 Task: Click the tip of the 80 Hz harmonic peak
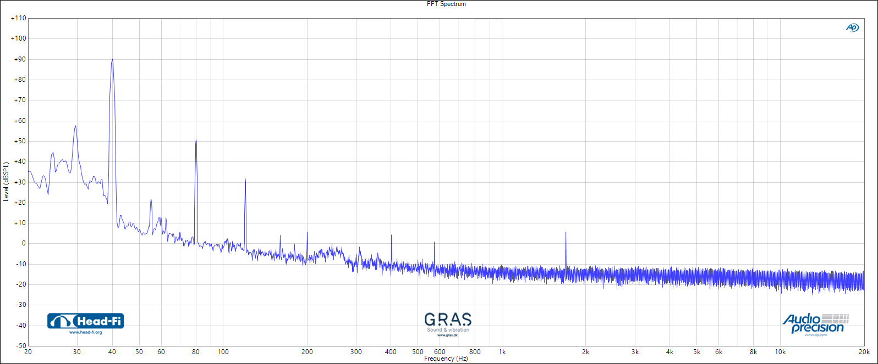(x=196, y=141)
